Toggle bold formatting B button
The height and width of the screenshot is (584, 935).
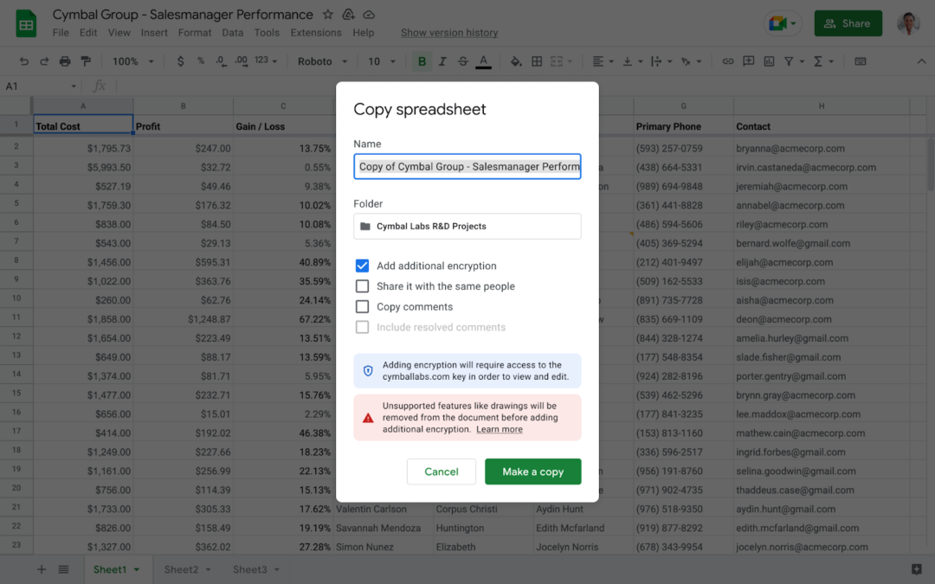point(422,61)
